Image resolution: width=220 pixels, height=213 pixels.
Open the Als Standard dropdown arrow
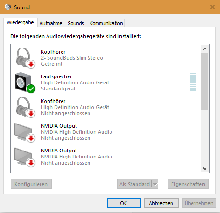pos(155,184)
